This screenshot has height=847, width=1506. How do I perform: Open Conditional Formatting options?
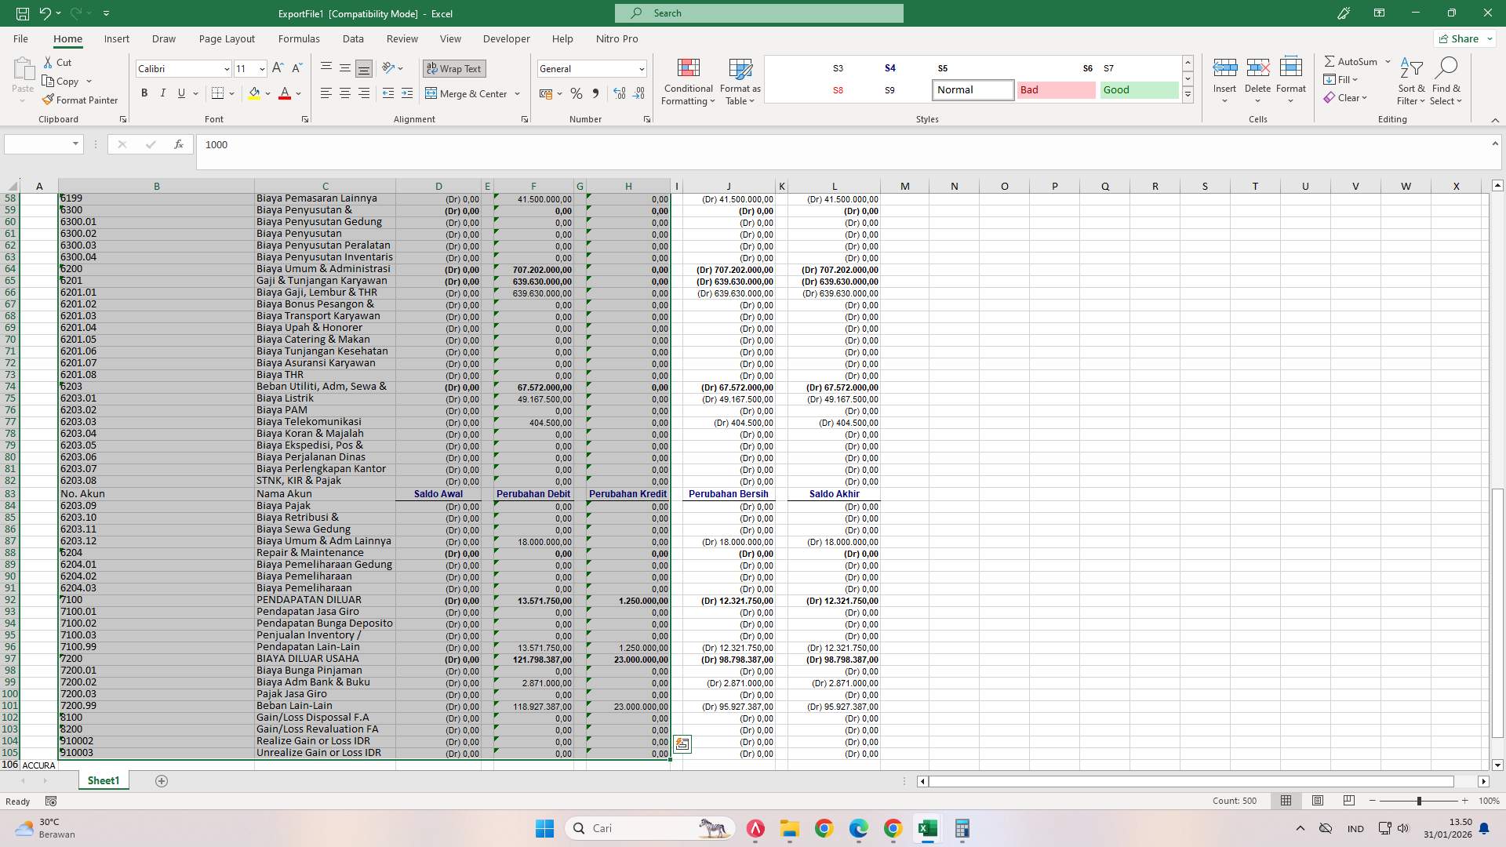(x=688, y=82)
